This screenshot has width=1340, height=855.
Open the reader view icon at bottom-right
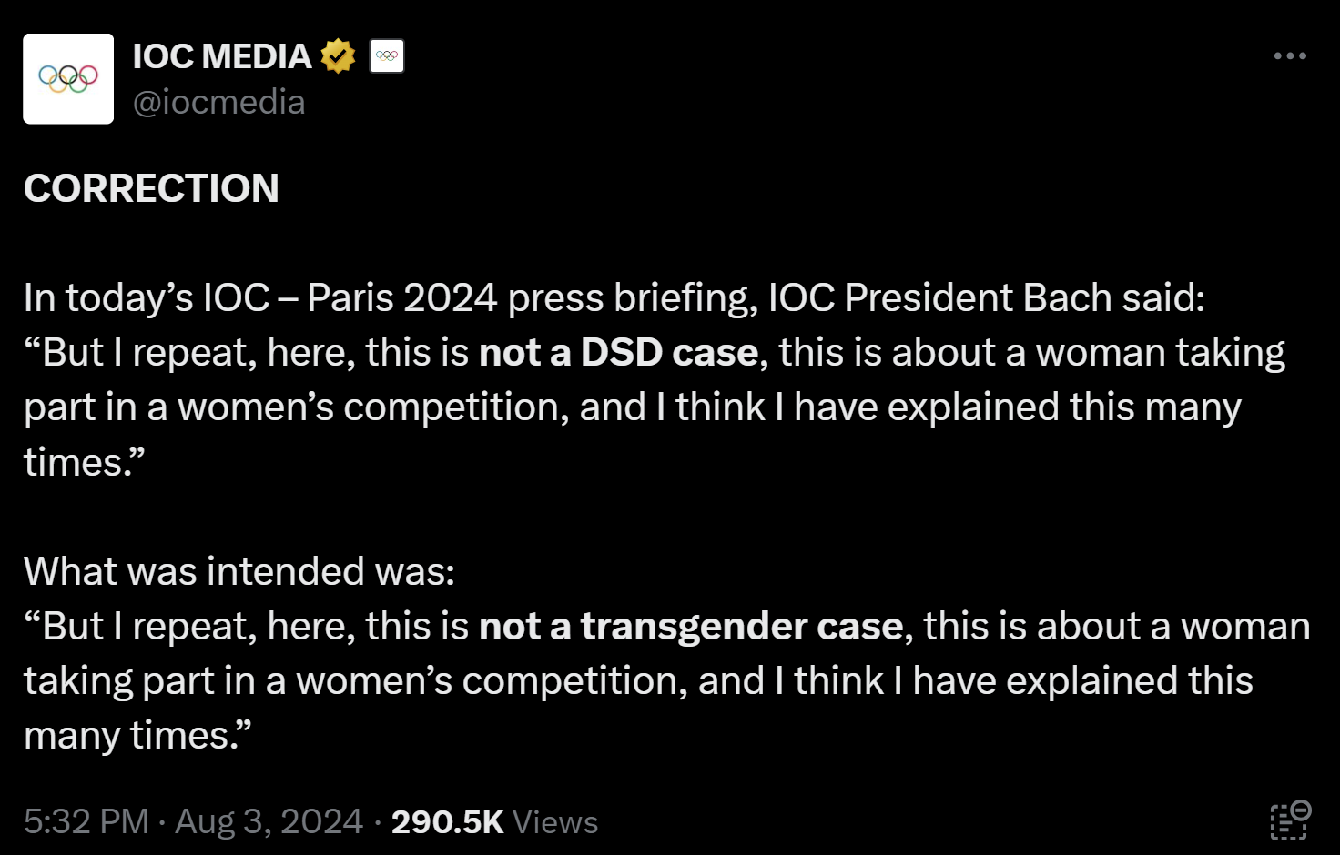click(1290, 820)
